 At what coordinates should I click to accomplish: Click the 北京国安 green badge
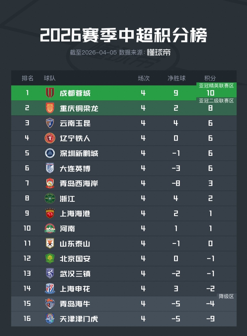click(50, 258)
